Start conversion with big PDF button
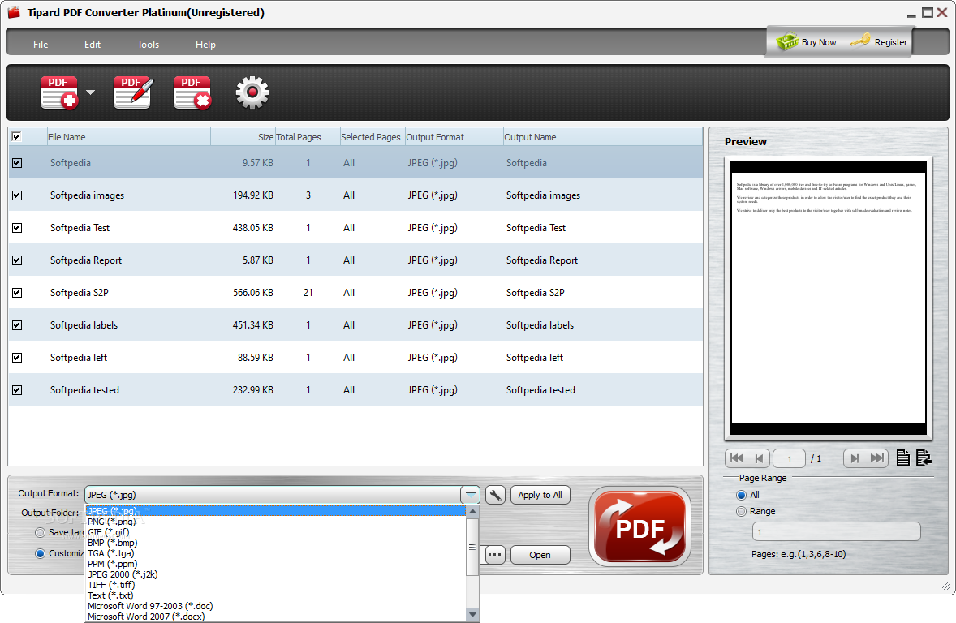This screenshot has height=623, width=956. 639,526
